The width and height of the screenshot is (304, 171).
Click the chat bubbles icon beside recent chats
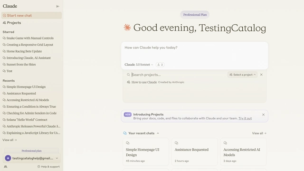125,133
